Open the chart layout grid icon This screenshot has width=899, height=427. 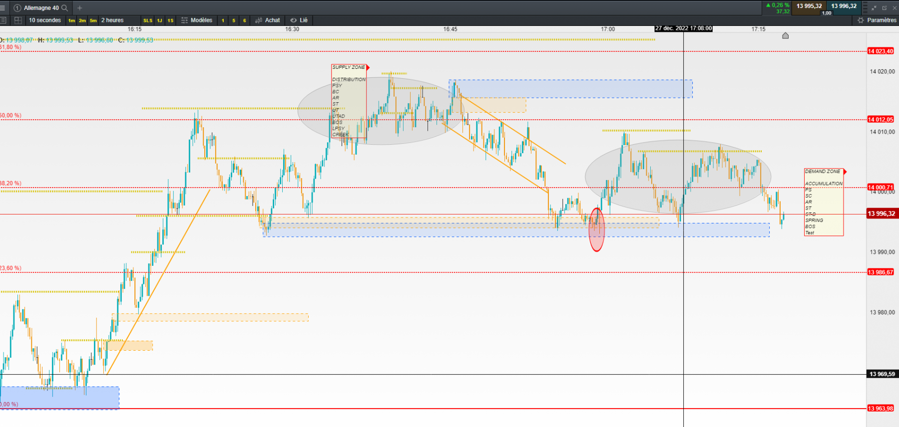18,20
